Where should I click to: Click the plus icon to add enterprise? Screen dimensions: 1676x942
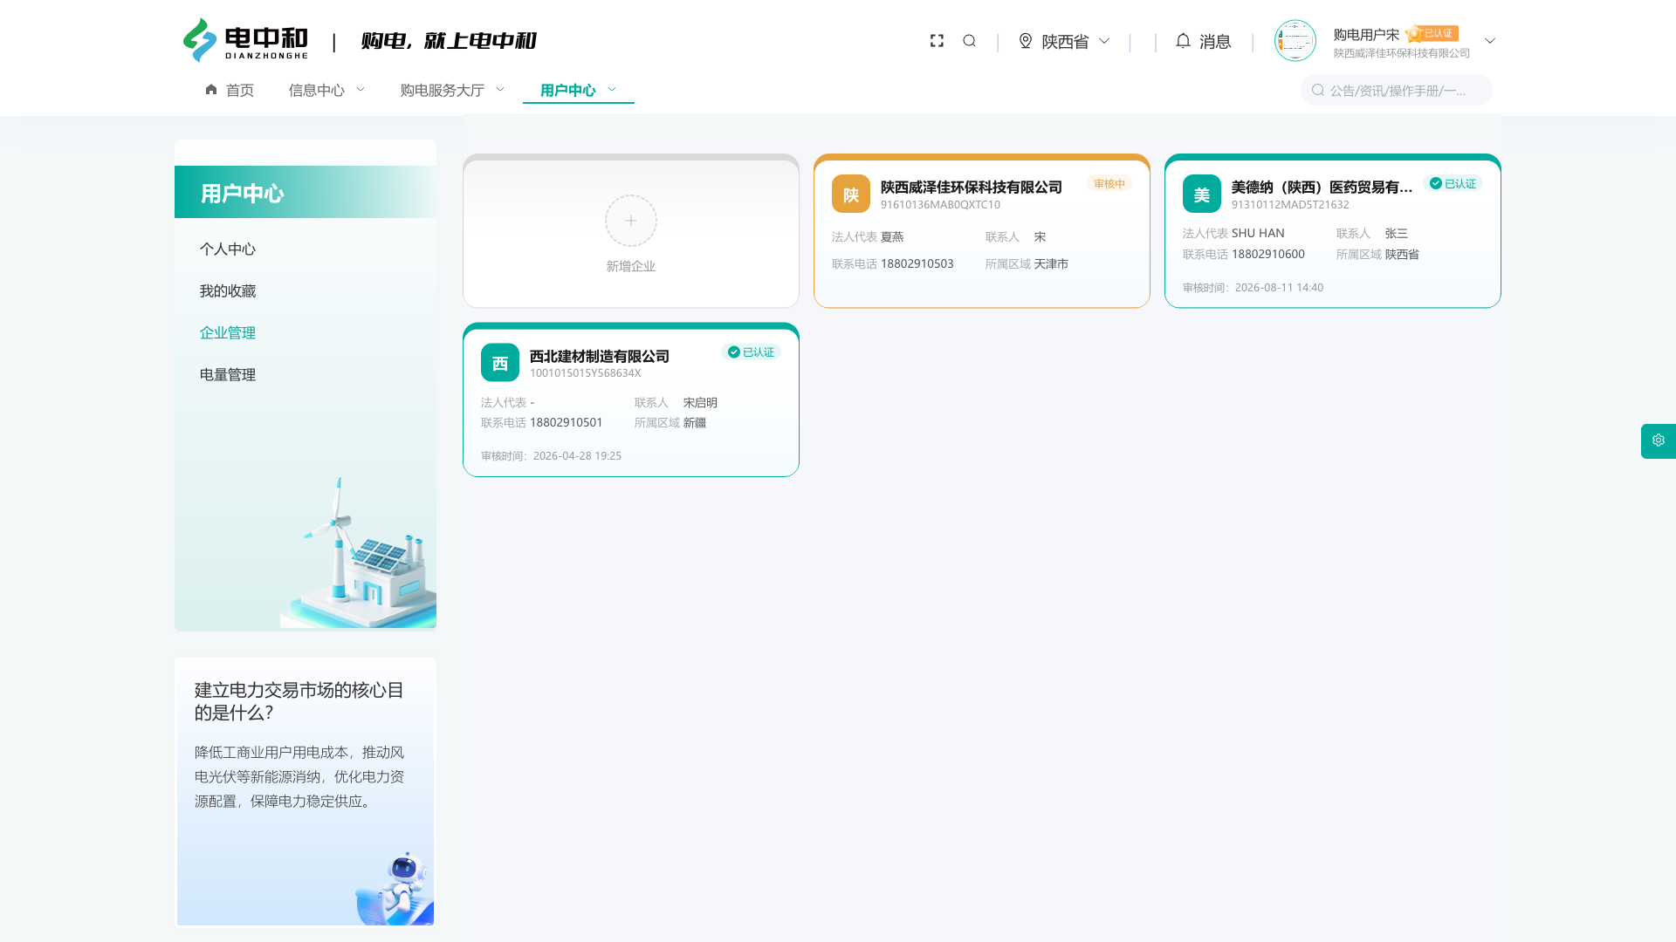click(631, 221)
